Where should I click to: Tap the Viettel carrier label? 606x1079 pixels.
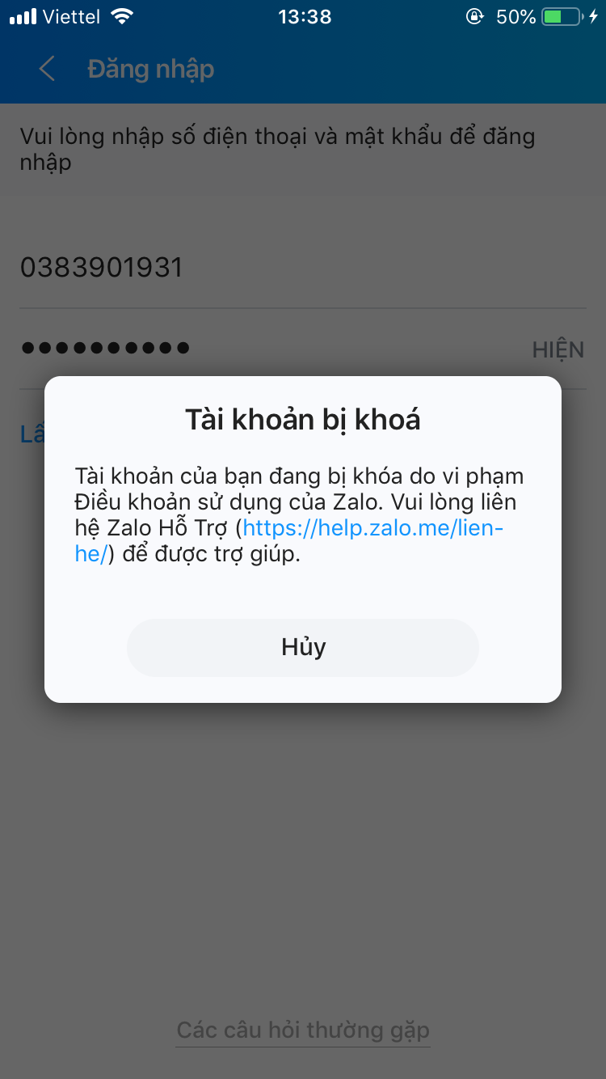(72, 16)
